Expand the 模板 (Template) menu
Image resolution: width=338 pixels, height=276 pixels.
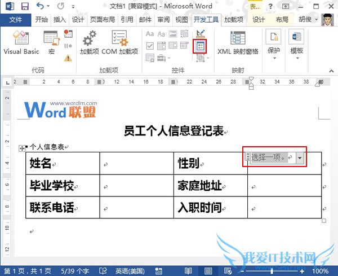click(x=297, y=45)
